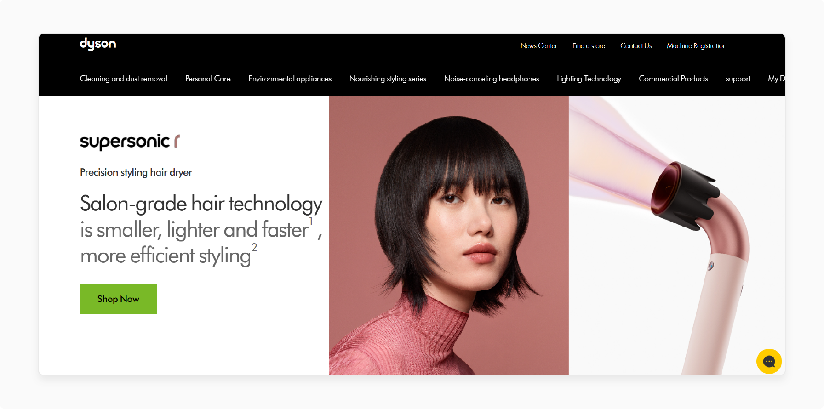
Task: Click the model portrait banner image
Action: [x=449, y=235]
